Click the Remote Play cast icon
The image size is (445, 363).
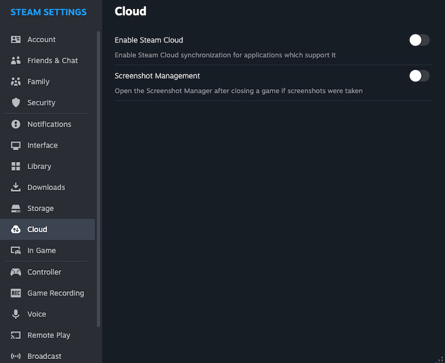click(x=16, y=335)
